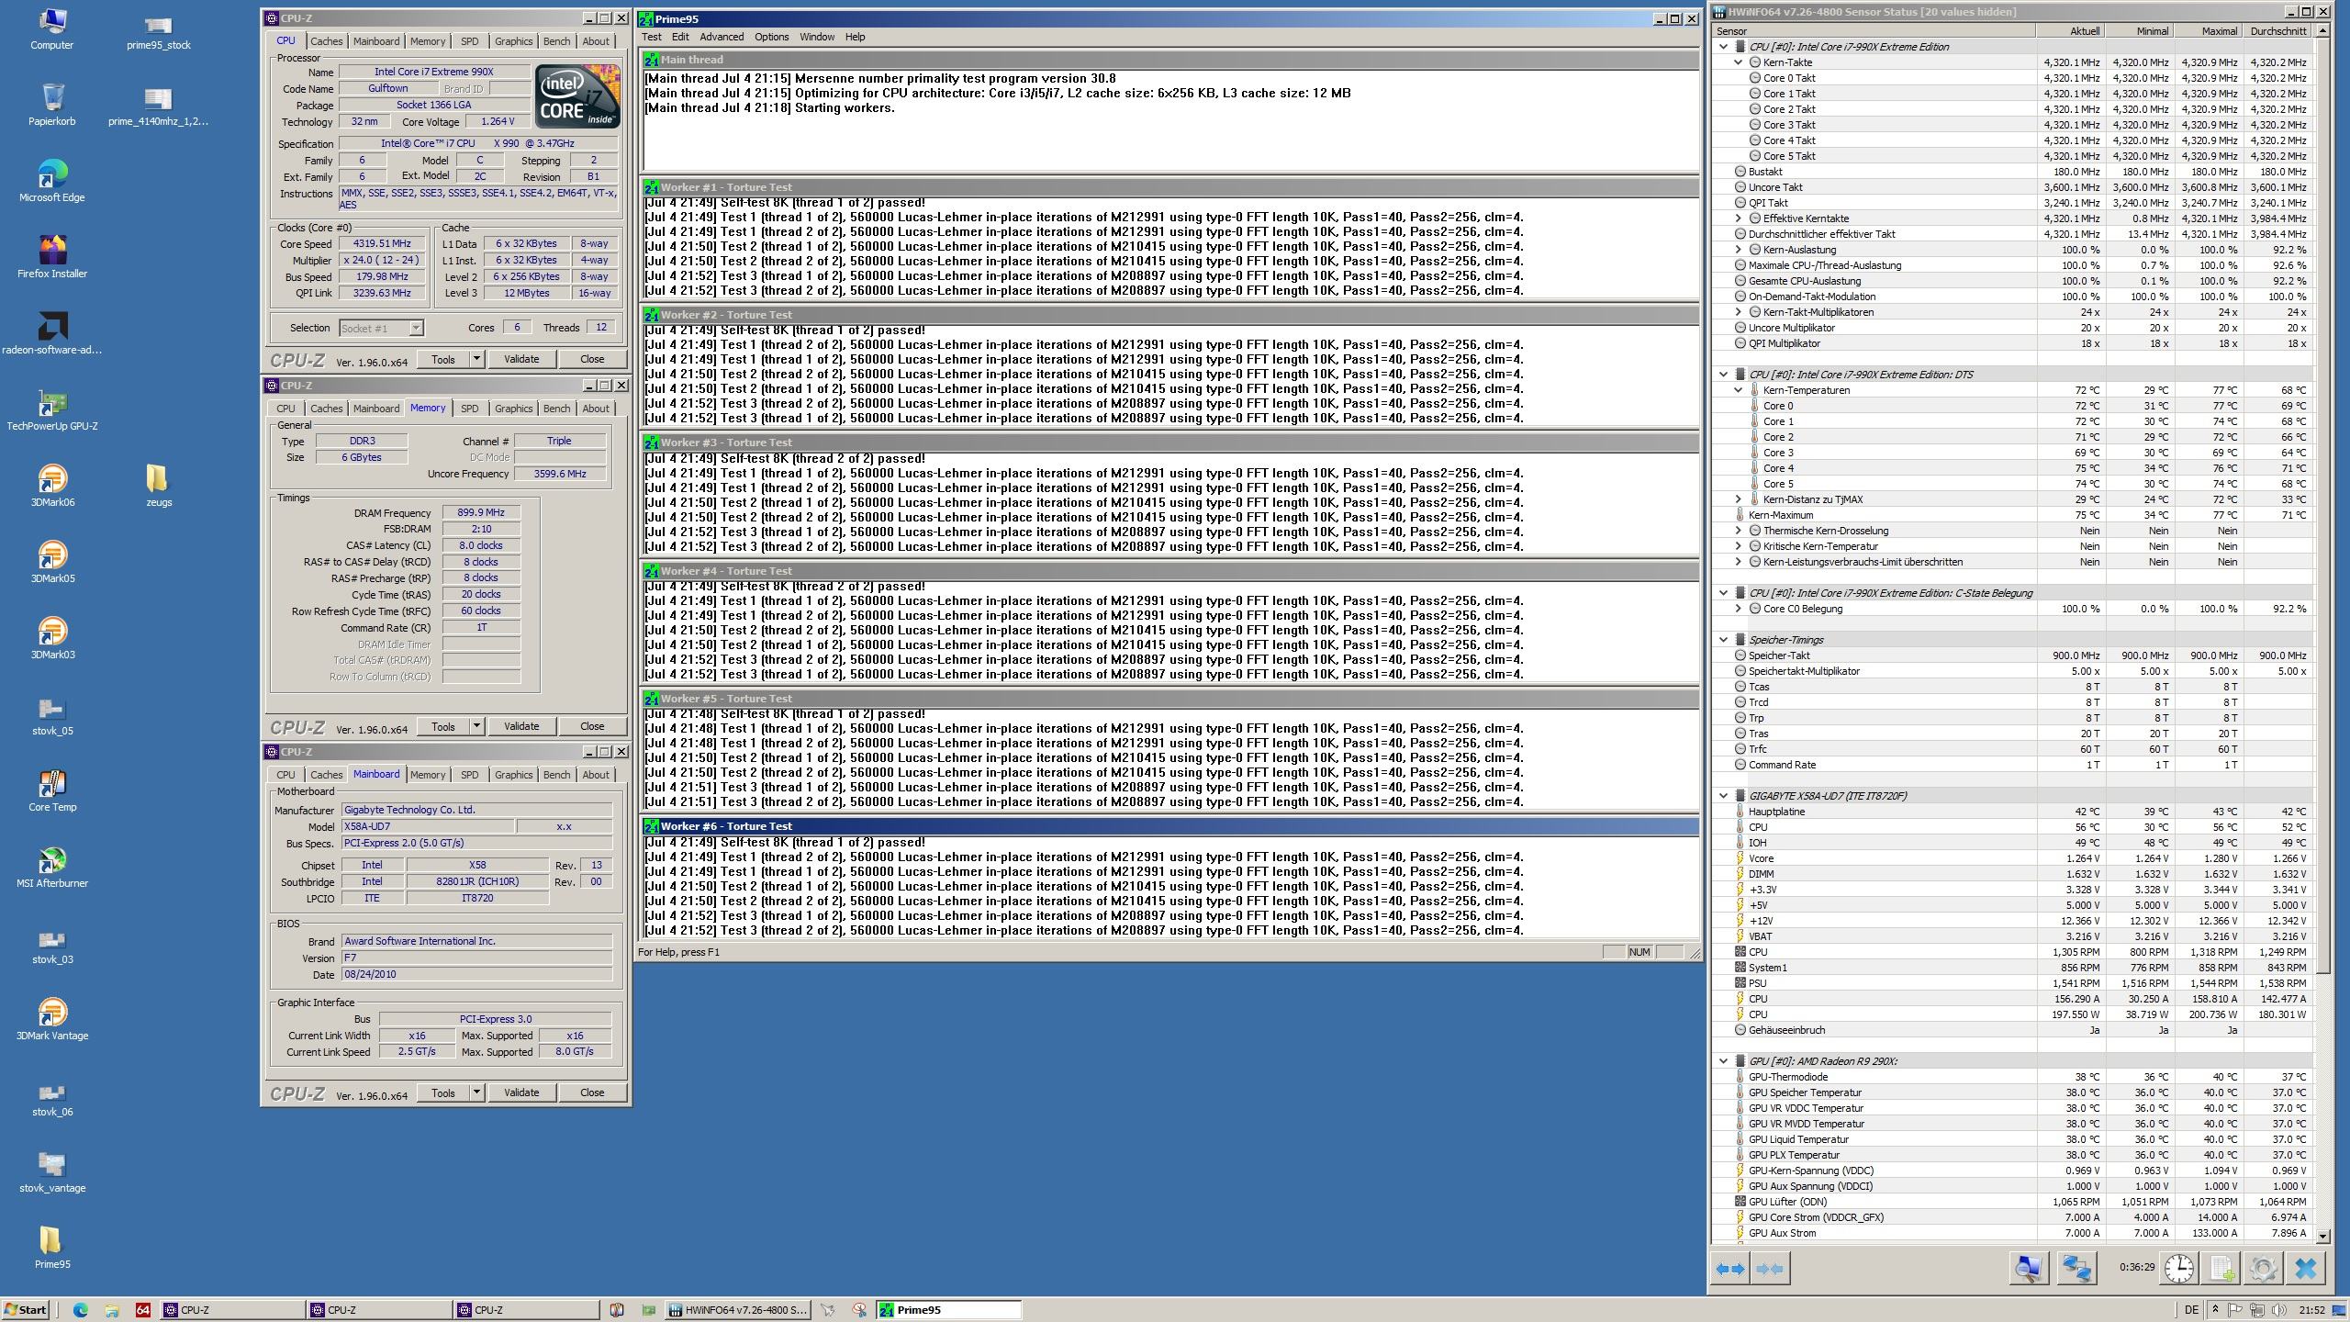Click the Worker #3 - Torture Test title bar
The width and height of the screenshot is (2350, 1322).
pos(1169,443)
